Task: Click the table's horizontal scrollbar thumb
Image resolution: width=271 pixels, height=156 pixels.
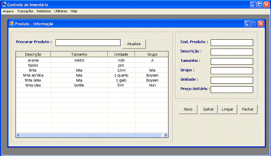Action: [91, 135]
